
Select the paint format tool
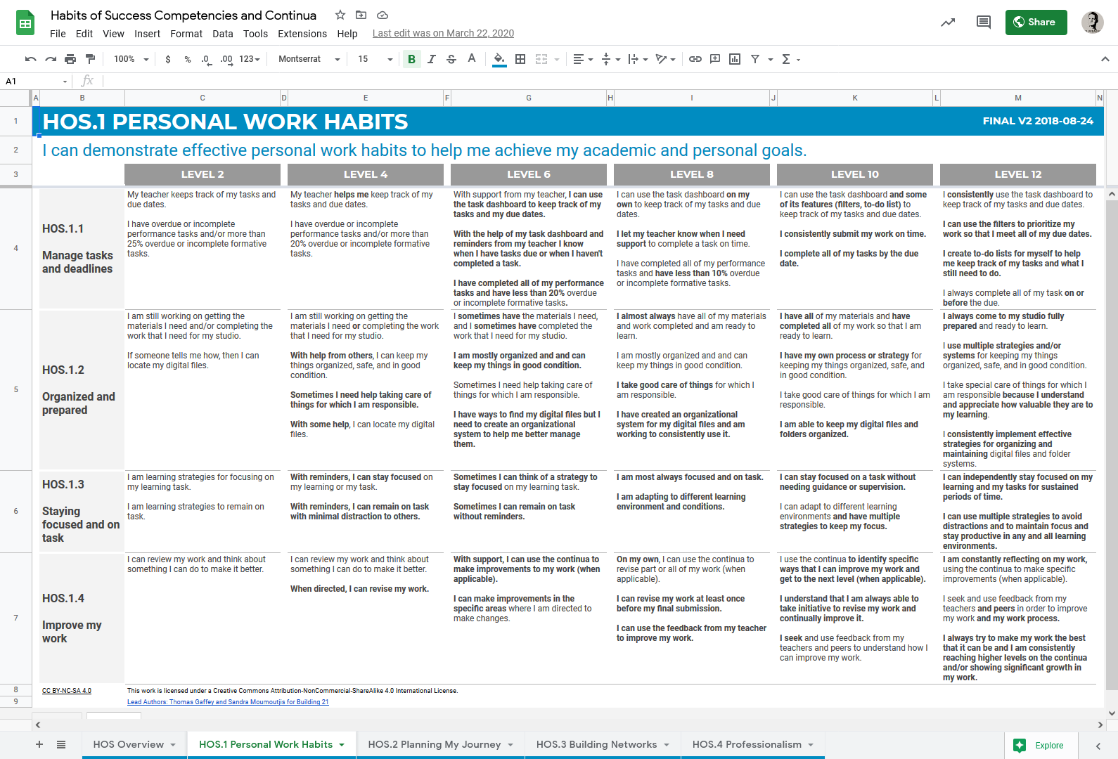click(90, 59)
